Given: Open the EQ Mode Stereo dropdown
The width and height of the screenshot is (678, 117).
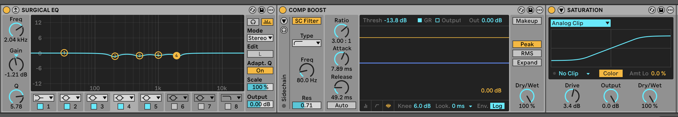Looking at the screenshot, I should click(x=260, y=38).
